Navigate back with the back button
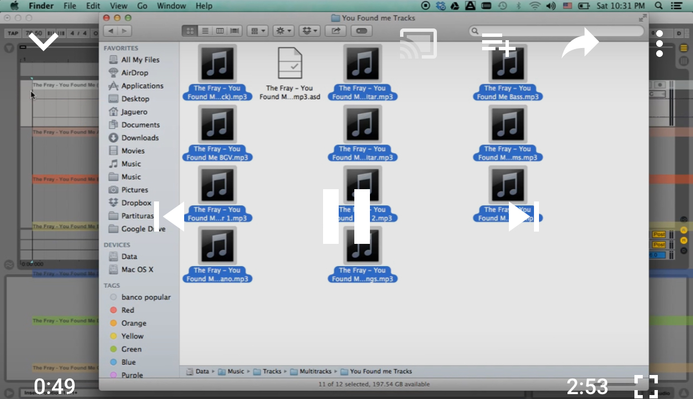Viewport: 693px width, 399px height. (x=110, y=31)
